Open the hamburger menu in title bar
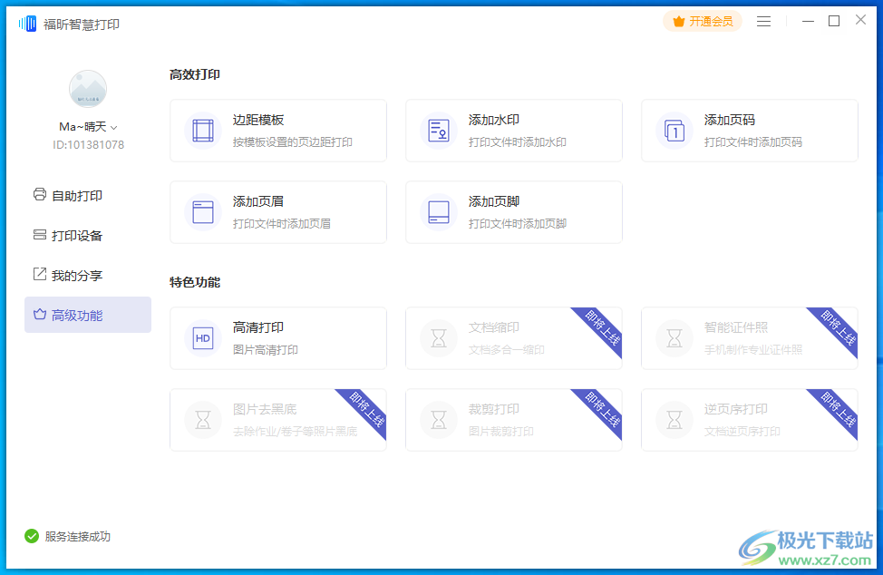 point(763,22)
